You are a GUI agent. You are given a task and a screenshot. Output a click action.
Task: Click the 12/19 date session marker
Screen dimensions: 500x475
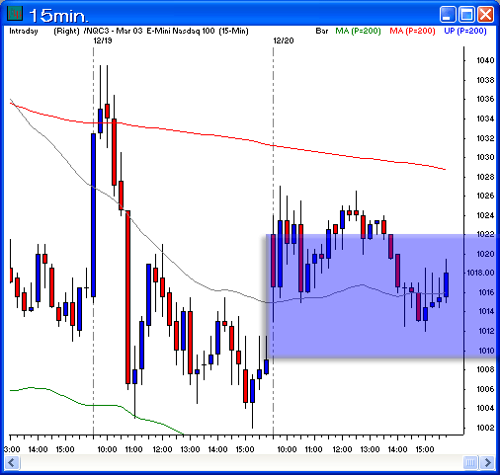[103, 40]
